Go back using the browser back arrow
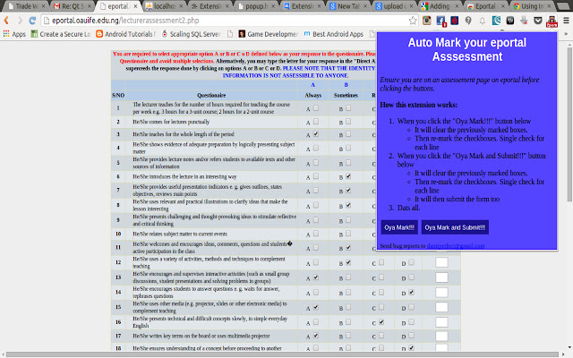 tap(6, 21)
